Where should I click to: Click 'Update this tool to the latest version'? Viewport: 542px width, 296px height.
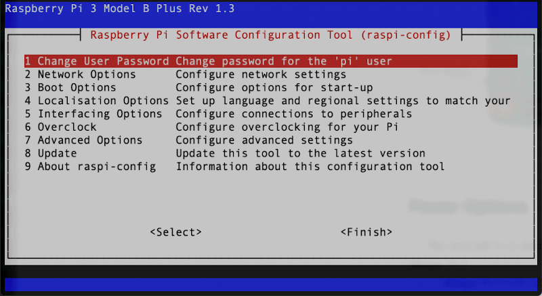tap(300, 153)
